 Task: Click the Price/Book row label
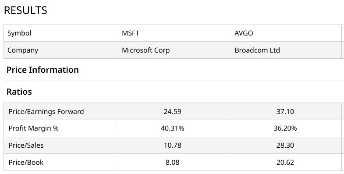(26, 162)
